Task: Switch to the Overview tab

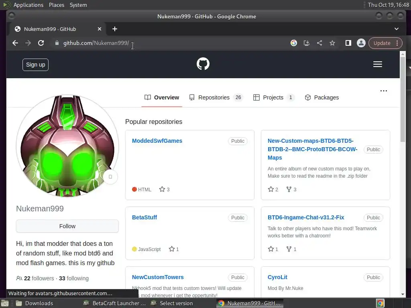Action: click(162, 97)
